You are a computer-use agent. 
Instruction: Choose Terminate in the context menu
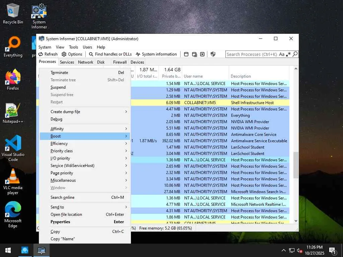pos(85,73)
